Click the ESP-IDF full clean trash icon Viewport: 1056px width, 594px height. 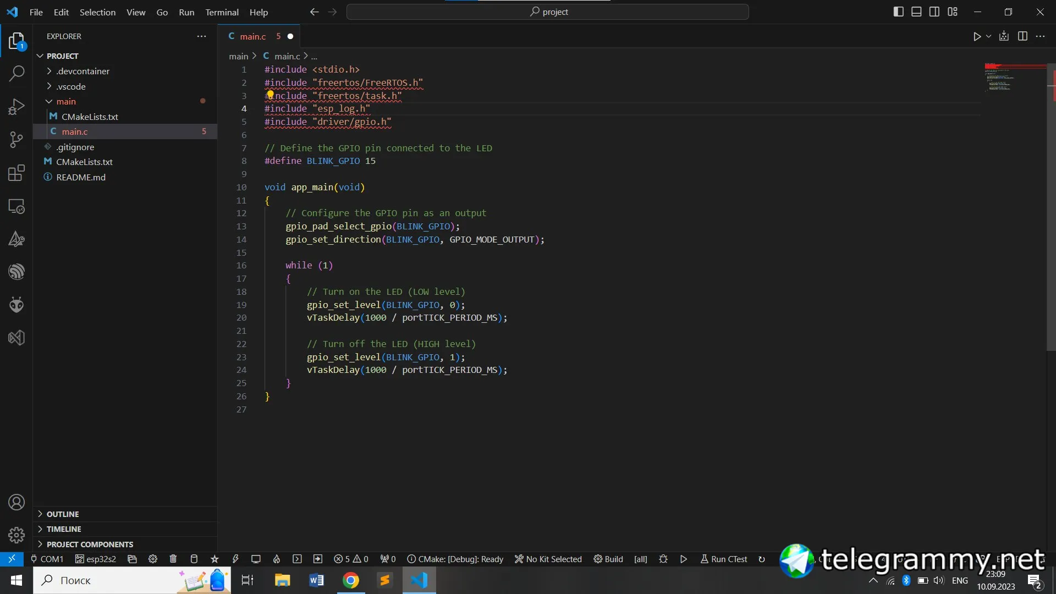[x=173, y=559]
